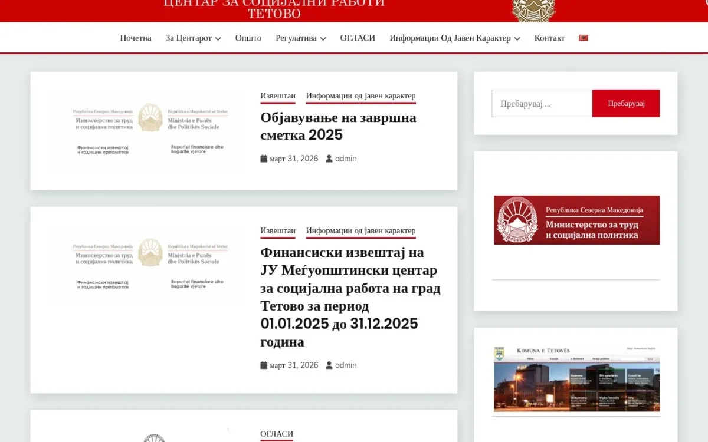Click author icon on завршна сметка post

point(329,159)
